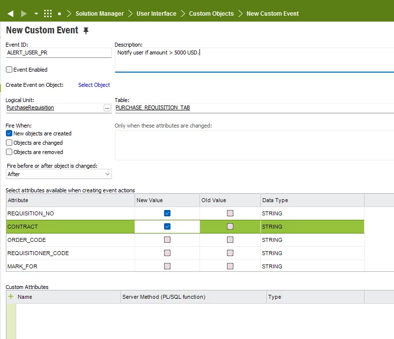Navigate to Custom Objects breadcrumb
This screenshot has width=394, height=339.
(211, 14)
